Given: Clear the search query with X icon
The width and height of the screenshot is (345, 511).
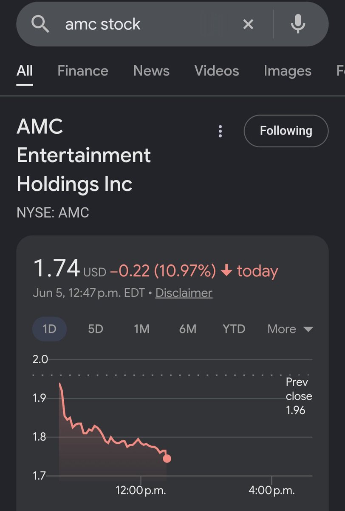Looking at the screenshot, I should pyautogui.click(x=248, y=25).
